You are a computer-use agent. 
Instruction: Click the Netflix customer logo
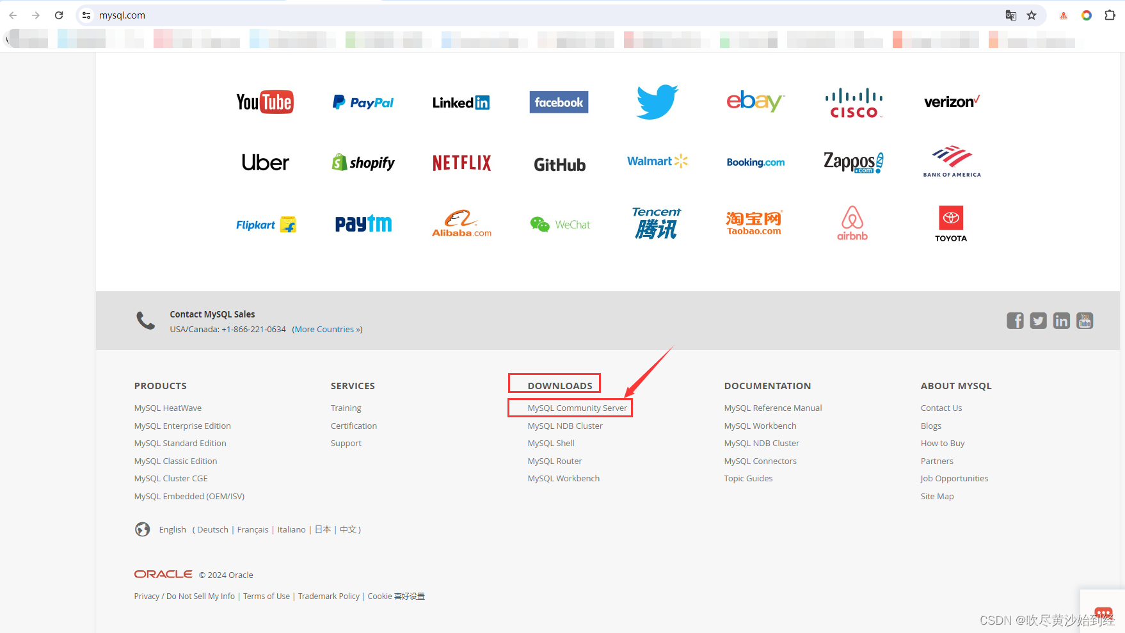[461, 163]
